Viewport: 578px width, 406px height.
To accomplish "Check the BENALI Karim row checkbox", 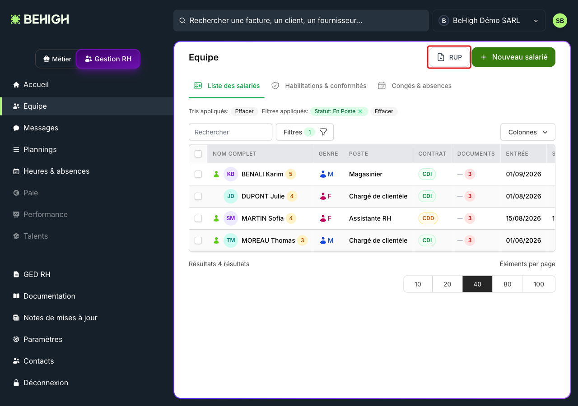I will pos(198,174).
